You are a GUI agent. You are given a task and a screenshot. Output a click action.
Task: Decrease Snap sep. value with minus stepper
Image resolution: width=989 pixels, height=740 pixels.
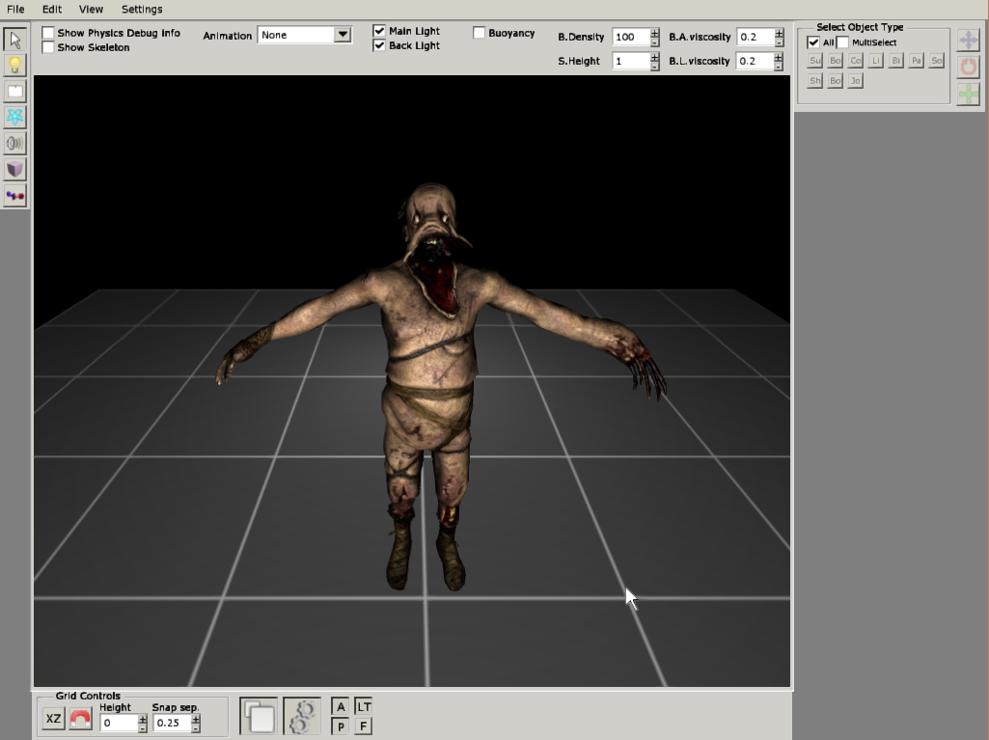click(196, 727)
